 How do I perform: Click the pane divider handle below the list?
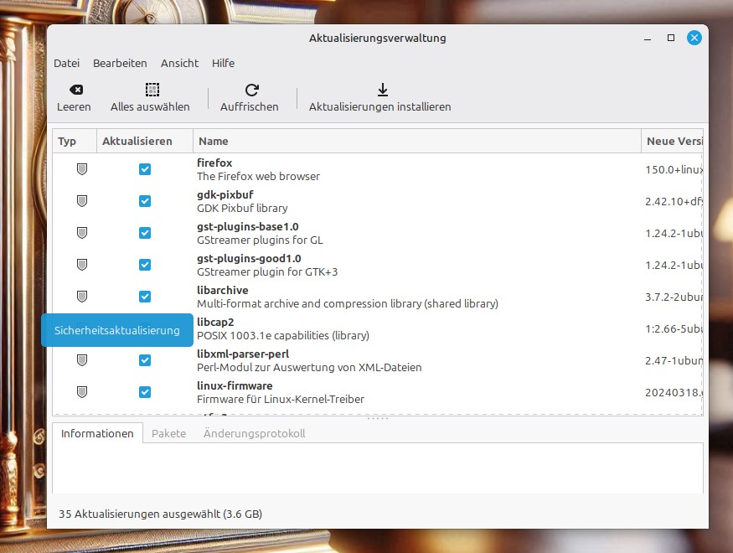[x=378, y=418]
